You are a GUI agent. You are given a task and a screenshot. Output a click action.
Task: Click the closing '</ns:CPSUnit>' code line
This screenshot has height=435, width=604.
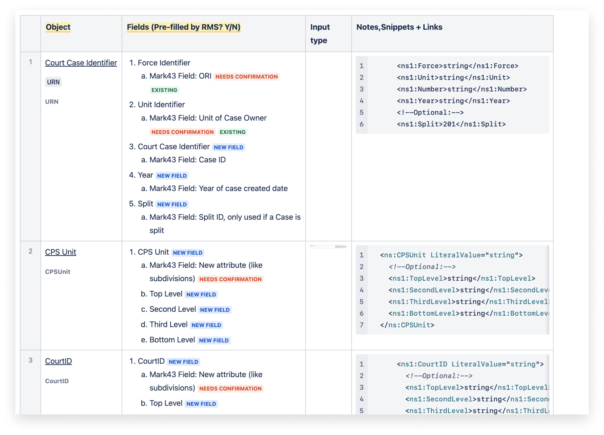click(407, 325)
